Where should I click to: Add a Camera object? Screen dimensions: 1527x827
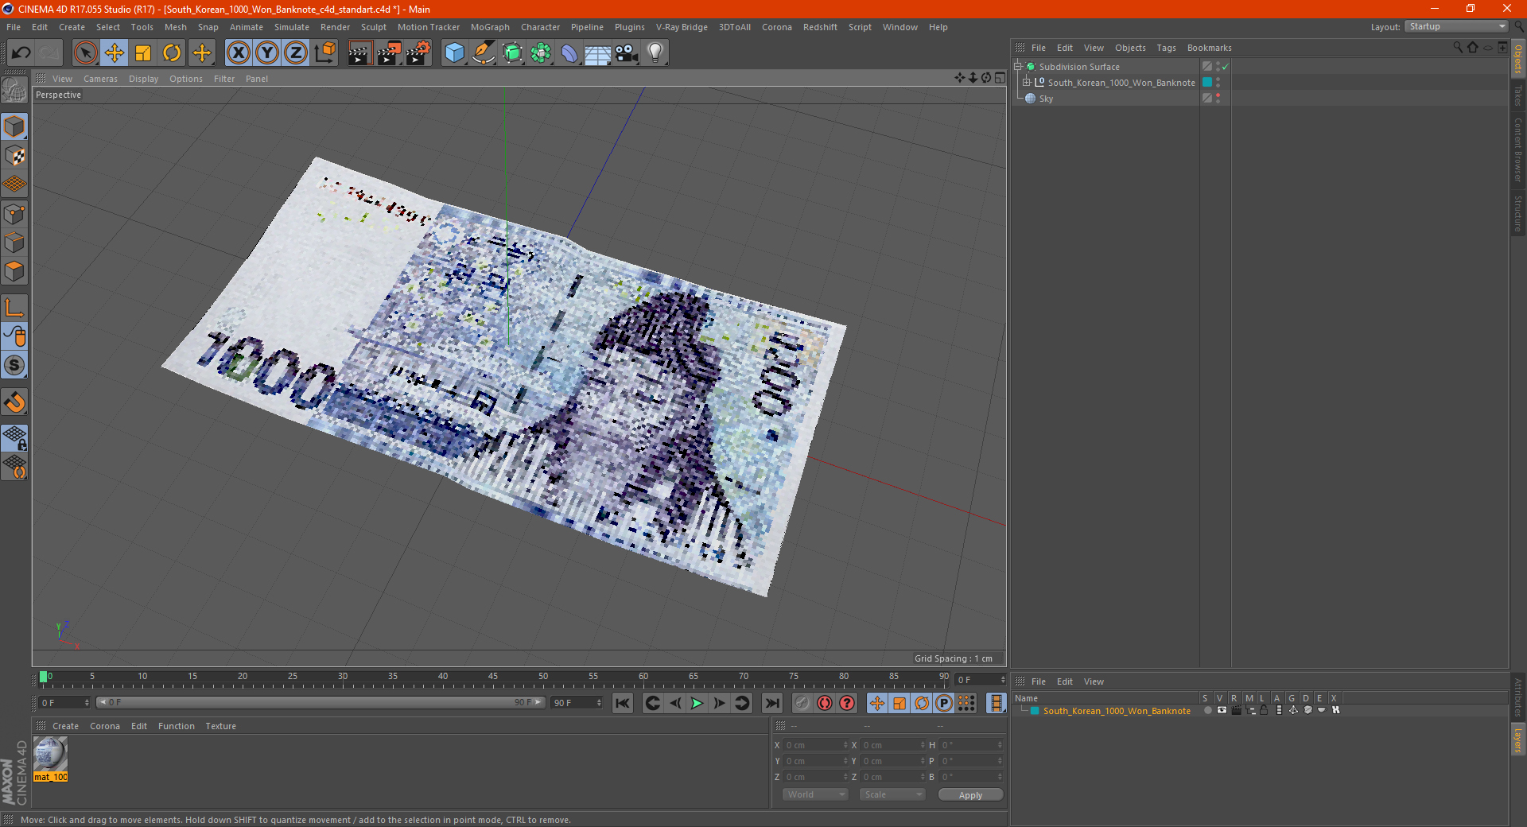[x=627, y=53]
